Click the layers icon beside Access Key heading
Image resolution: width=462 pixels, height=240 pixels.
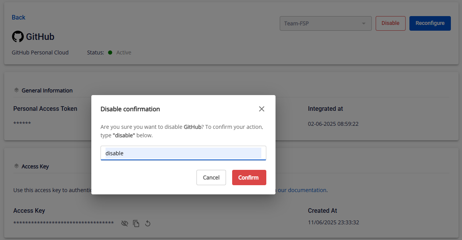click(16, 166)
